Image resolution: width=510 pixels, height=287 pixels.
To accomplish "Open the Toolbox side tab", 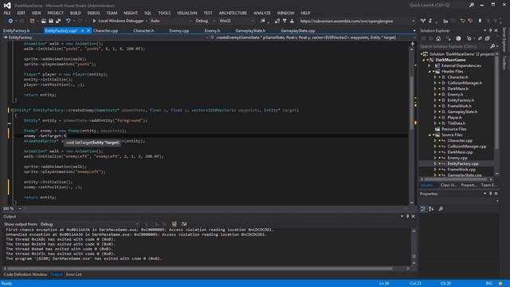I will point(504,62).
